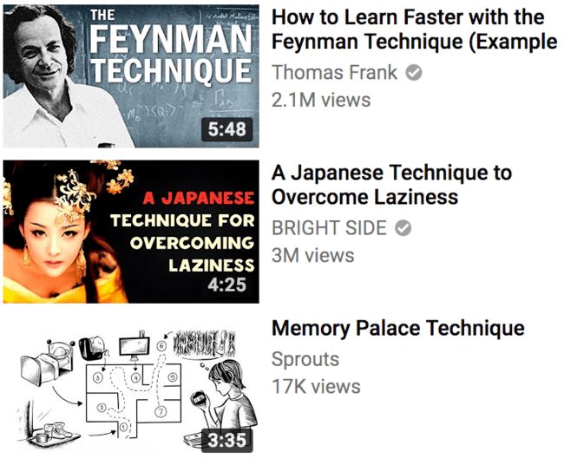Screen dimensions: 564x465
Task: Visit the BRIGHT SIDE channel
Action: [329, 227]
